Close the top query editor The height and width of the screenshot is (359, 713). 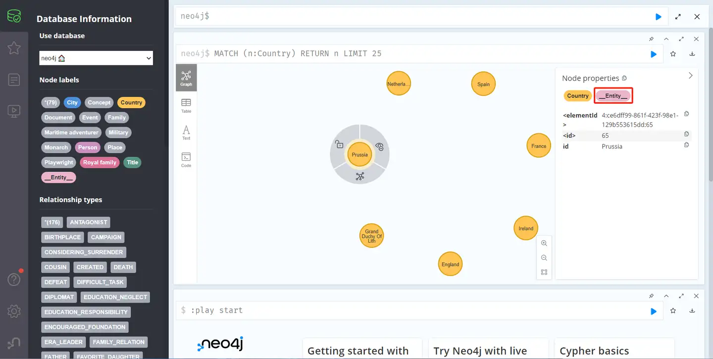click(697, 17)
